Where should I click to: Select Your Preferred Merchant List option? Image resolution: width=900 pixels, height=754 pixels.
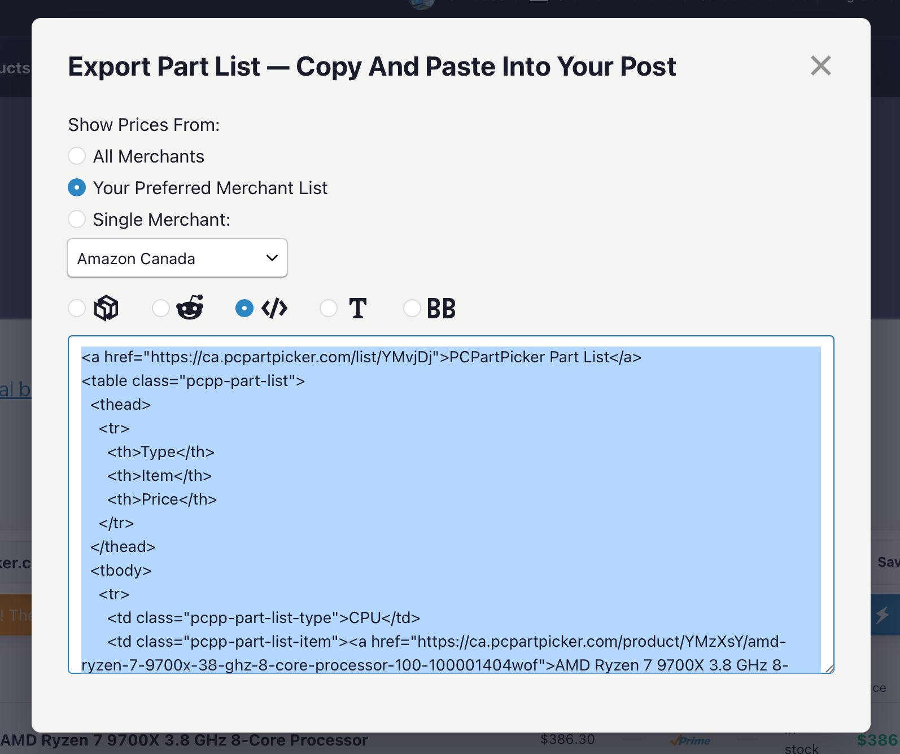77,187
